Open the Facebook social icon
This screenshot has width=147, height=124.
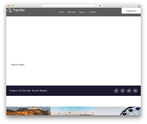point(116,91)
